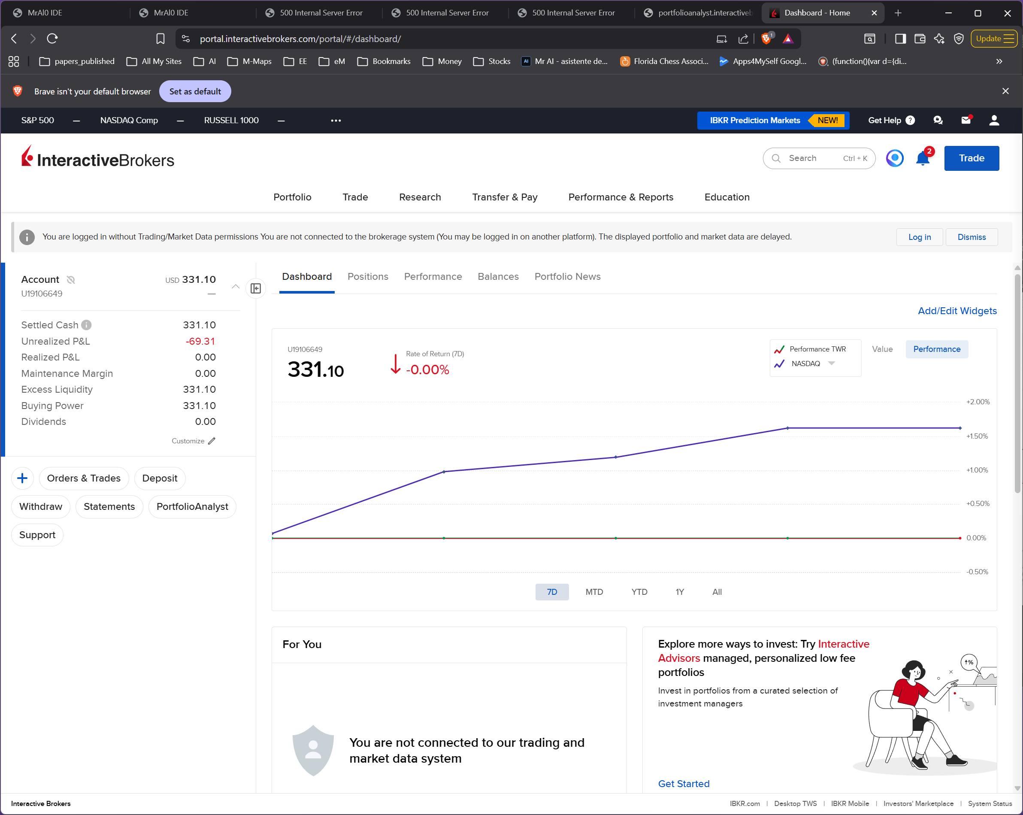Open the notifications bell icon

point(923,158)
